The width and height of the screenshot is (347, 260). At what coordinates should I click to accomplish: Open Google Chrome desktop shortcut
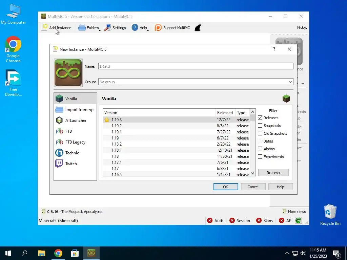pos(13,49)
